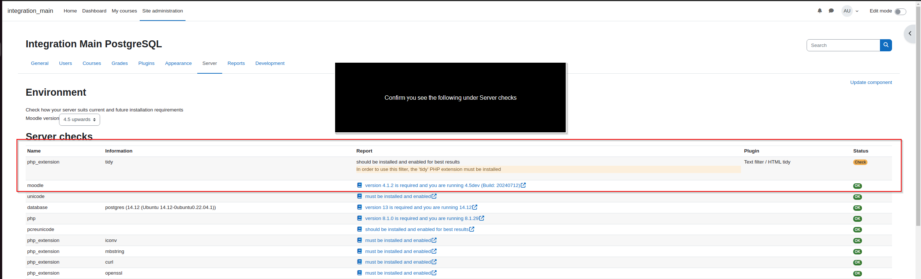Switch to the Users admin tab
921x279 pixels.
click(65, 63)
